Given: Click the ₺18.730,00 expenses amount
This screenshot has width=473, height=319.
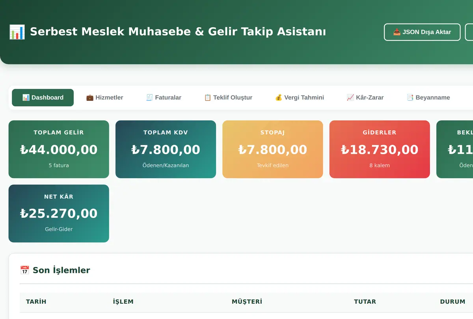Looking at the screenshot, I should pyautogui.click(x=380, y=149).
